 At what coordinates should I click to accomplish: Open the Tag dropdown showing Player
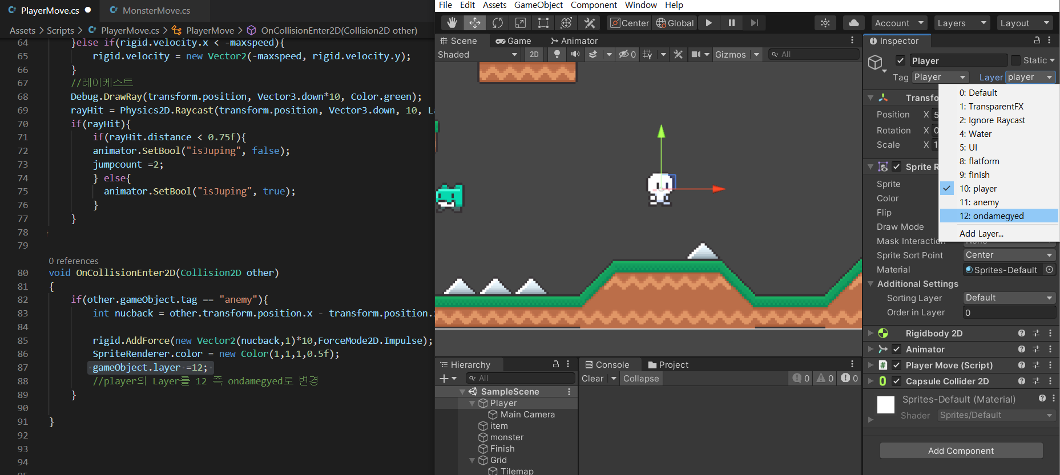click(x=940, y=77)
